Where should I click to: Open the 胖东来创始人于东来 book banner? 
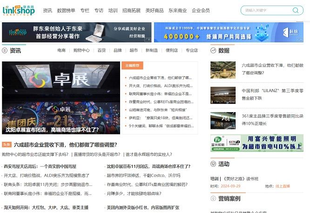(77, 32)
